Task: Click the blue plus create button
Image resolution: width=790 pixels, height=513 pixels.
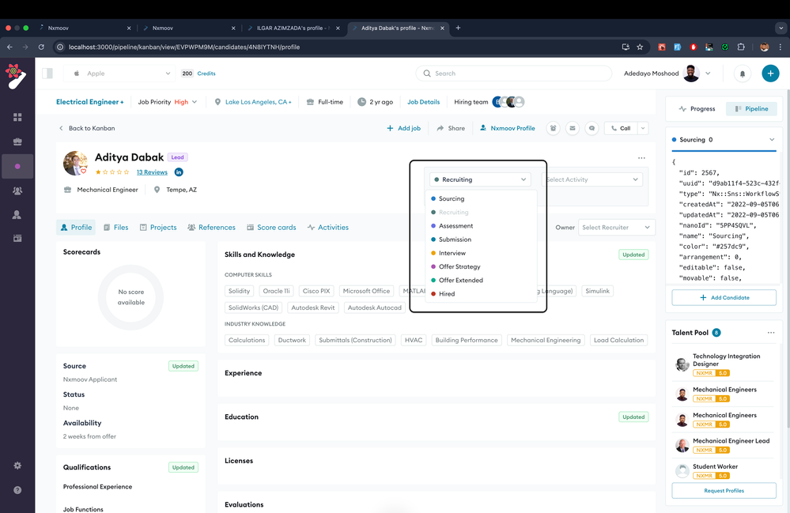Action: 770,74
